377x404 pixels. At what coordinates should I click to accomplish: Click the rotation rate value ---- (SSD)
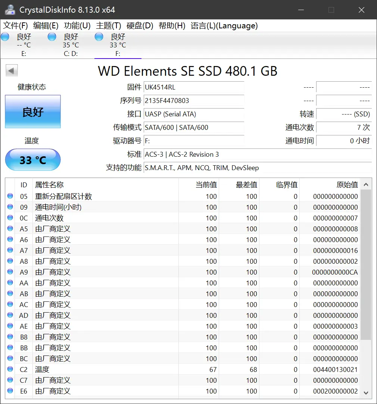click(x=344, y=114)
